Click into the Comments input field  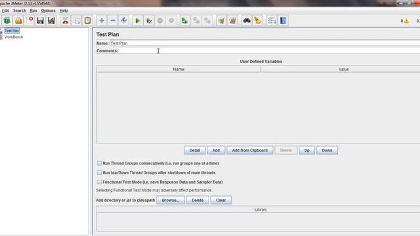pos(269,50)
